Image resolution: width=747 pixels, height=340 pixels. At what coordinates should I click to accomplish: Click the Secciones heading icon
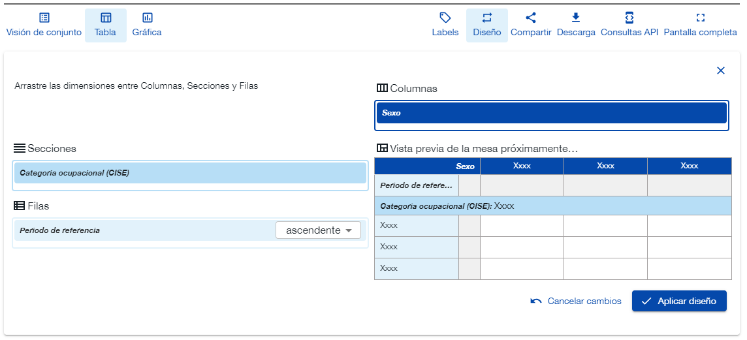click(20, 148)
